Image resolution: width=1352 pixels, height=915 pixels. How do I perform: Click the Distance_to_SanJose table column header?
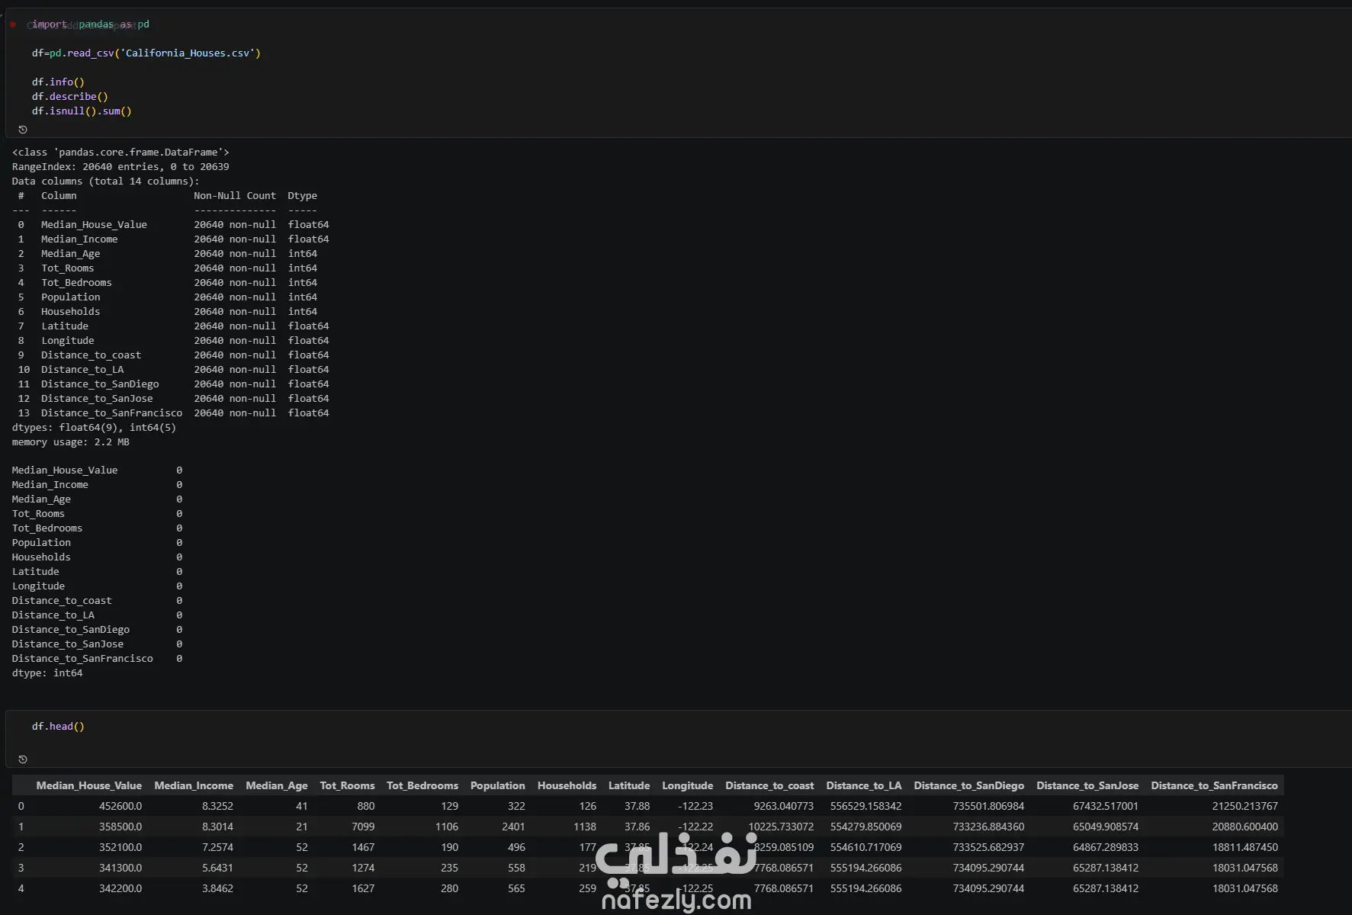point(1087,785)
